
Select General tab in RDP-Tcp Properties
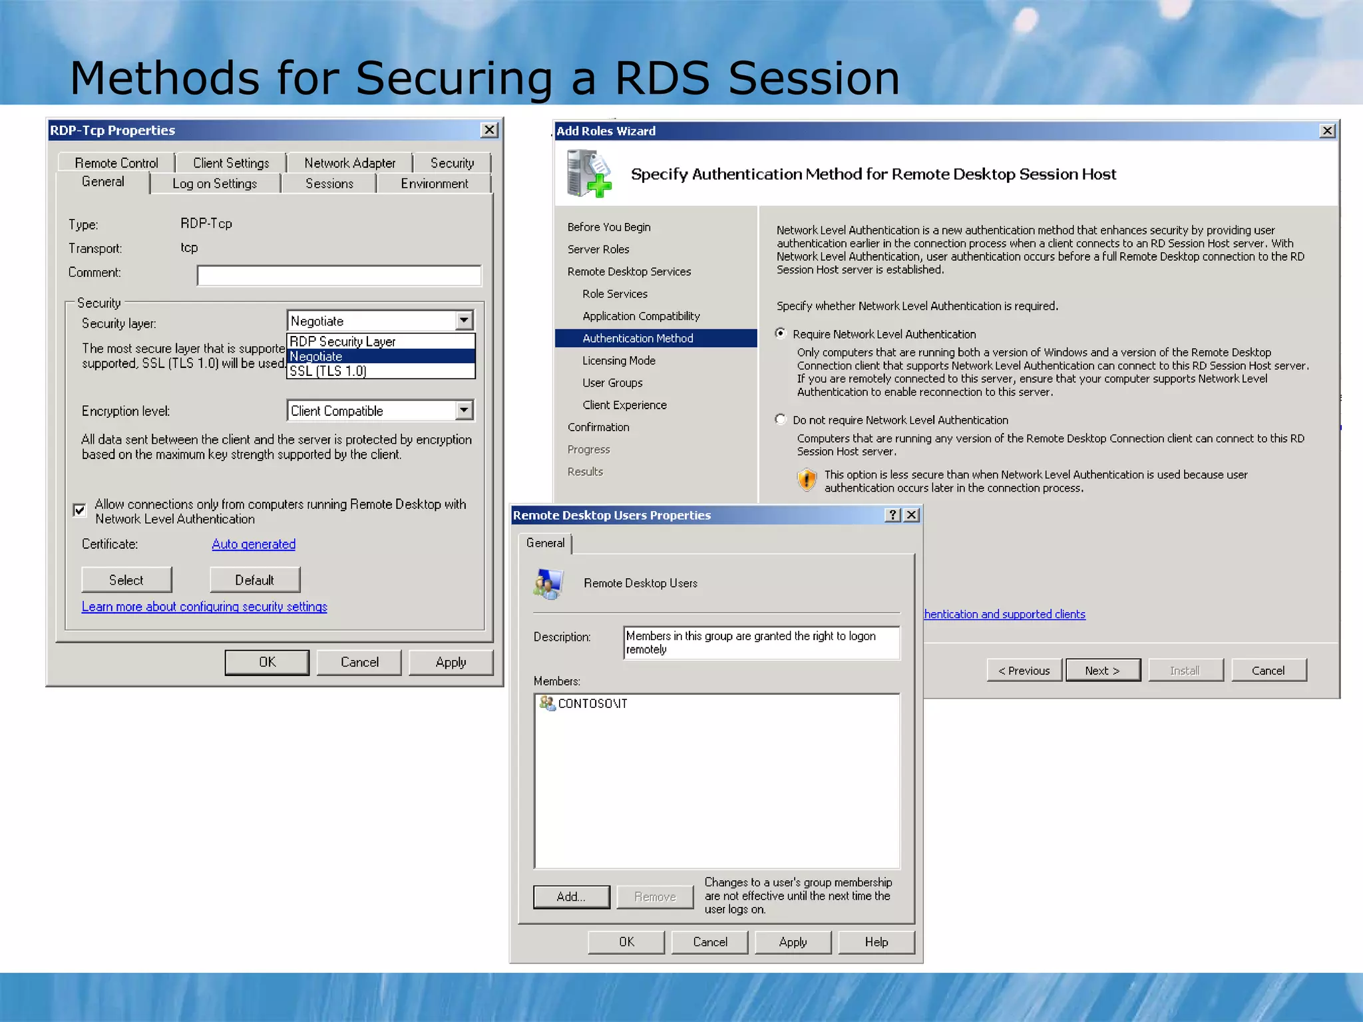pyautogui.click(x=103, y=182)
